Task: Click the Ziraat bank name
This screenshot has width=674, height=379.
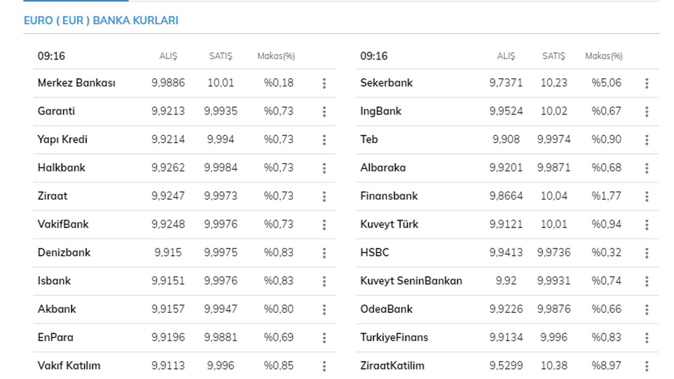Action: click(52, 196)
